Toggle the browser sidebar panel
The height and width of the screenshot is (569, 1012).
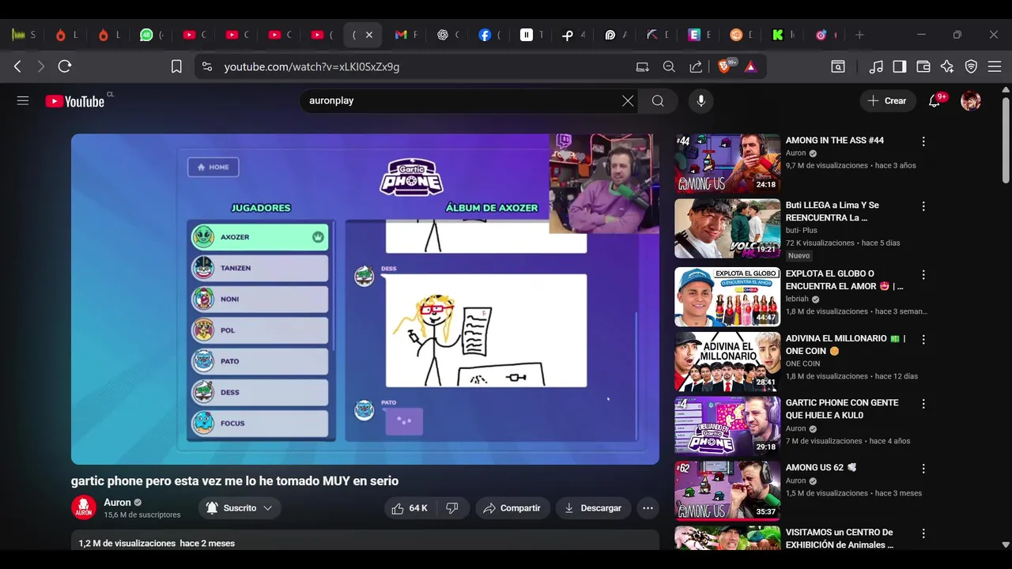900,66
